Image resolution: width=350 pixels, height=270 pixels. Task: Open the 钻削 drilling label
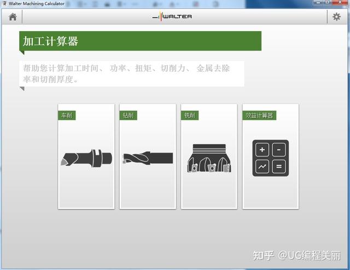click(x=128, y=116)
